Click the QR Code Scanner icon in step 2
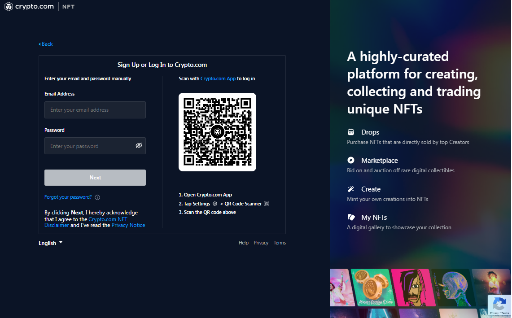The height and width of the screenshot is (318, 512). tap(267, 203)
